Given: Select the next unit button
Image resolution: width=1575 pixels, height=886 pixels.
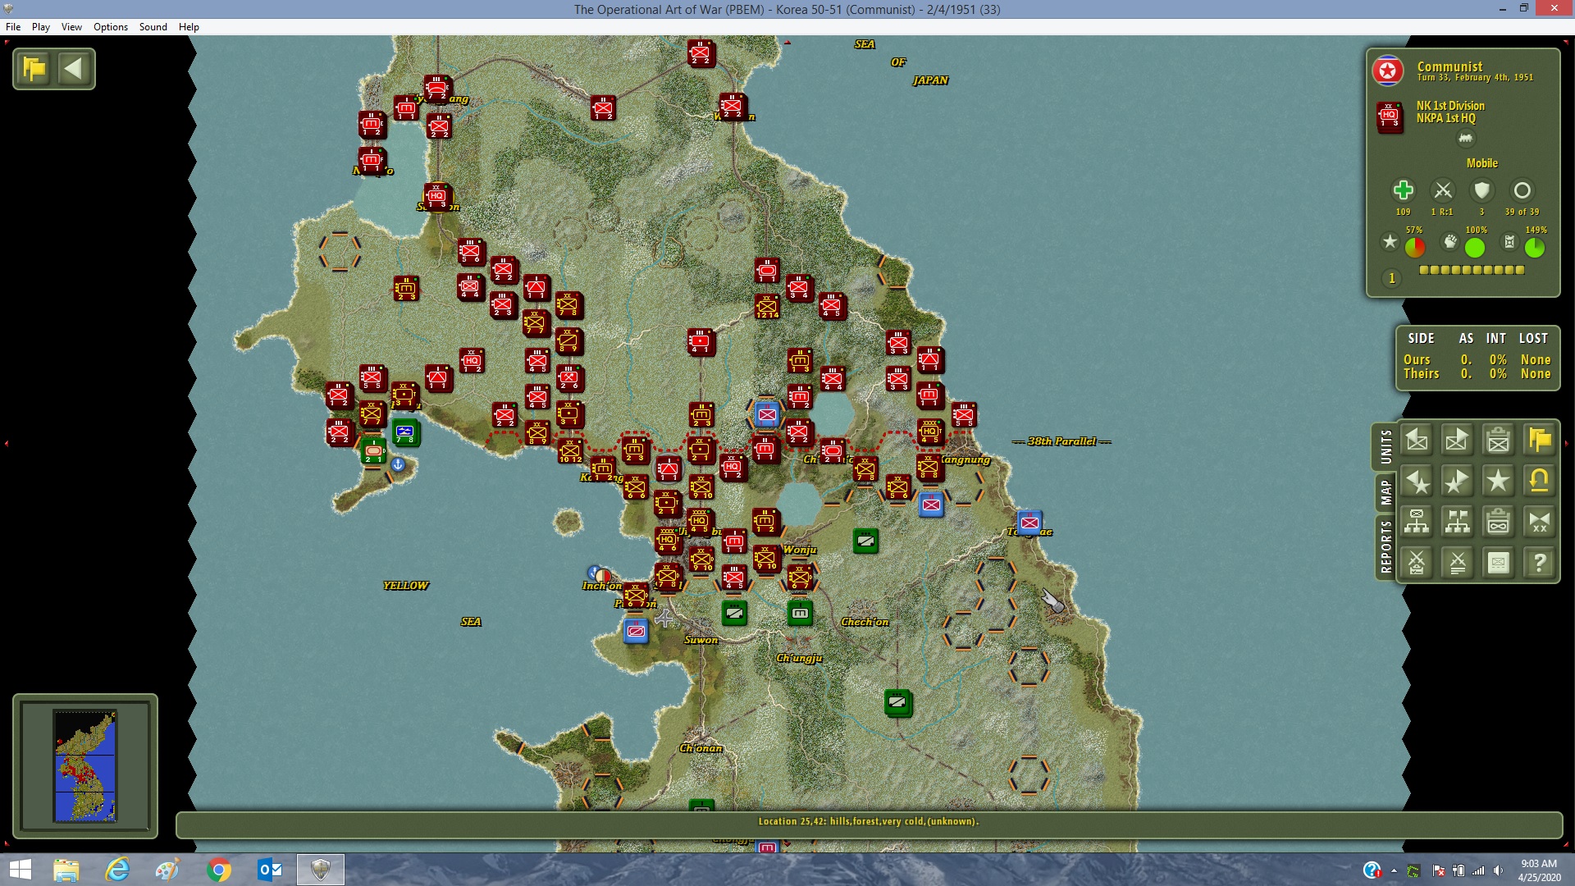Looking at the screenshot, I should coord(1458,441).
